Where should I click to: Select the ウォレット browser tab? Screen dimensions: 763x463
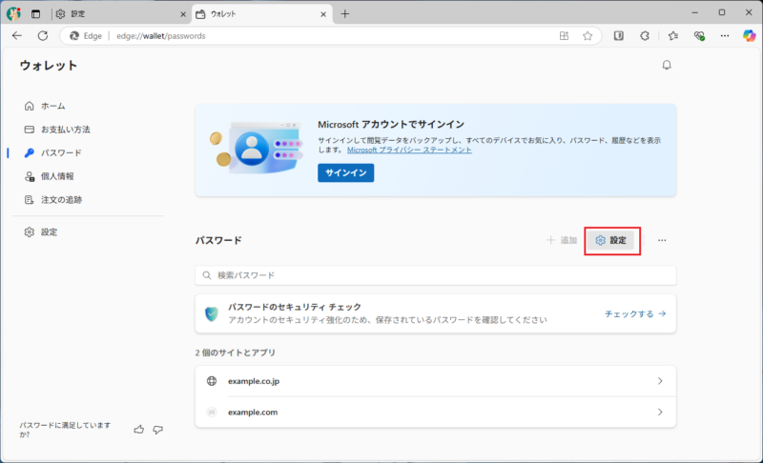click(261, 14)
